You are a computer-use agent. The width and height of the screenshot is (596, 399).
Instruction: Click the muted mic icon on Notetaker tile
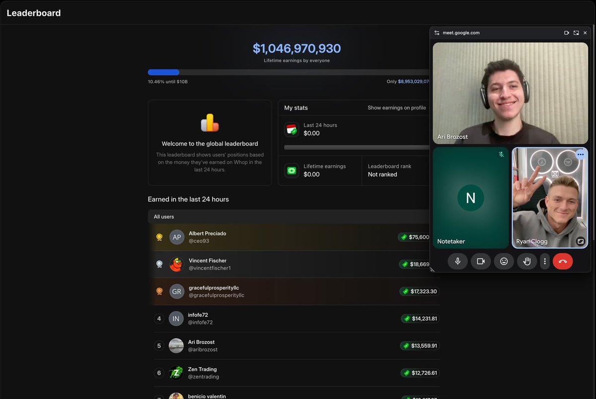click(x=501, y=154)
